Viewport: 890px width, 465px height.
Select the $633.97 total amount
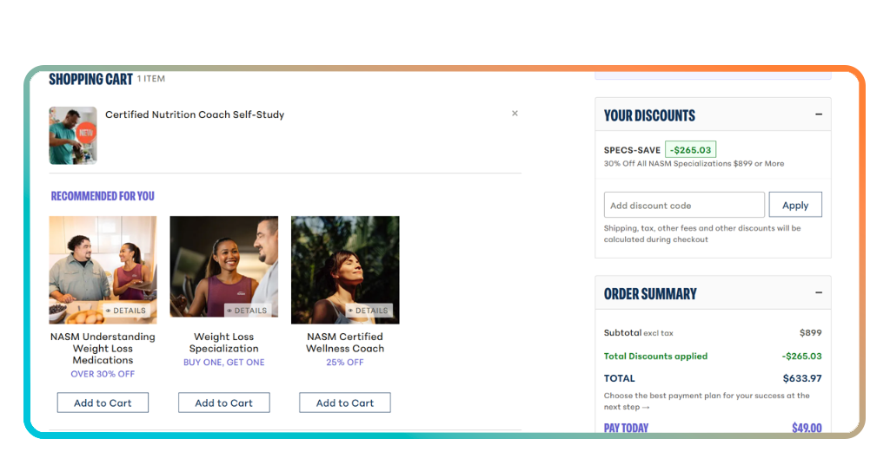point(802,378)
